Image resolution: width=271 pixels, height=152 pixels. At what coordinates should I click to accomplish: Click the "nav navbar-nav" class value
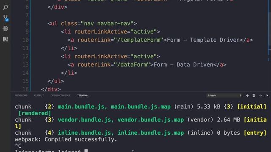(107, 24)
